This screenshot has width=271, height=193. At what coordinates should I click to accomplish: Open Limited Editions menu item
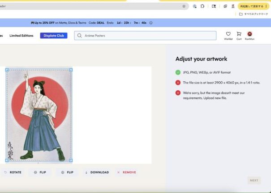22,35
